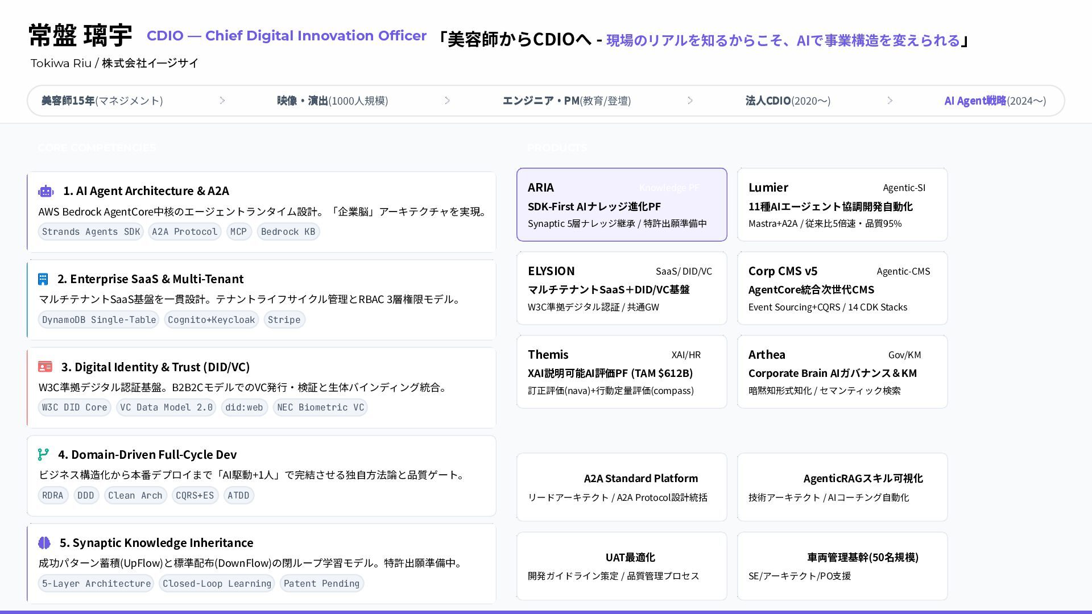Viewport: 1092px width, 614px height.
Task: Click the DynamoDB Single-Table tag
Action: pos(99,320)
